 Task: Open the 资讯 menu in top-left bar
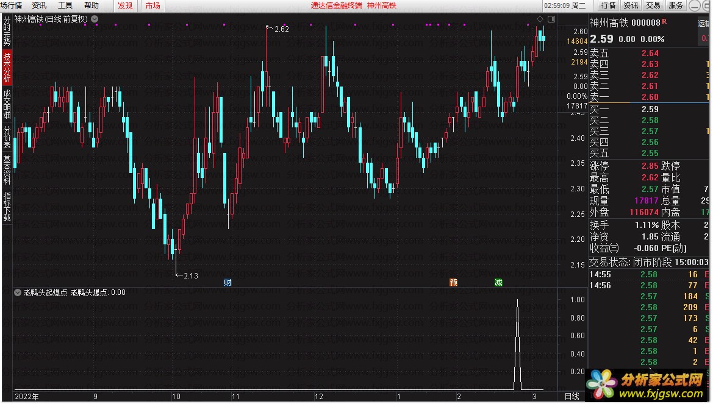(39, 5)
